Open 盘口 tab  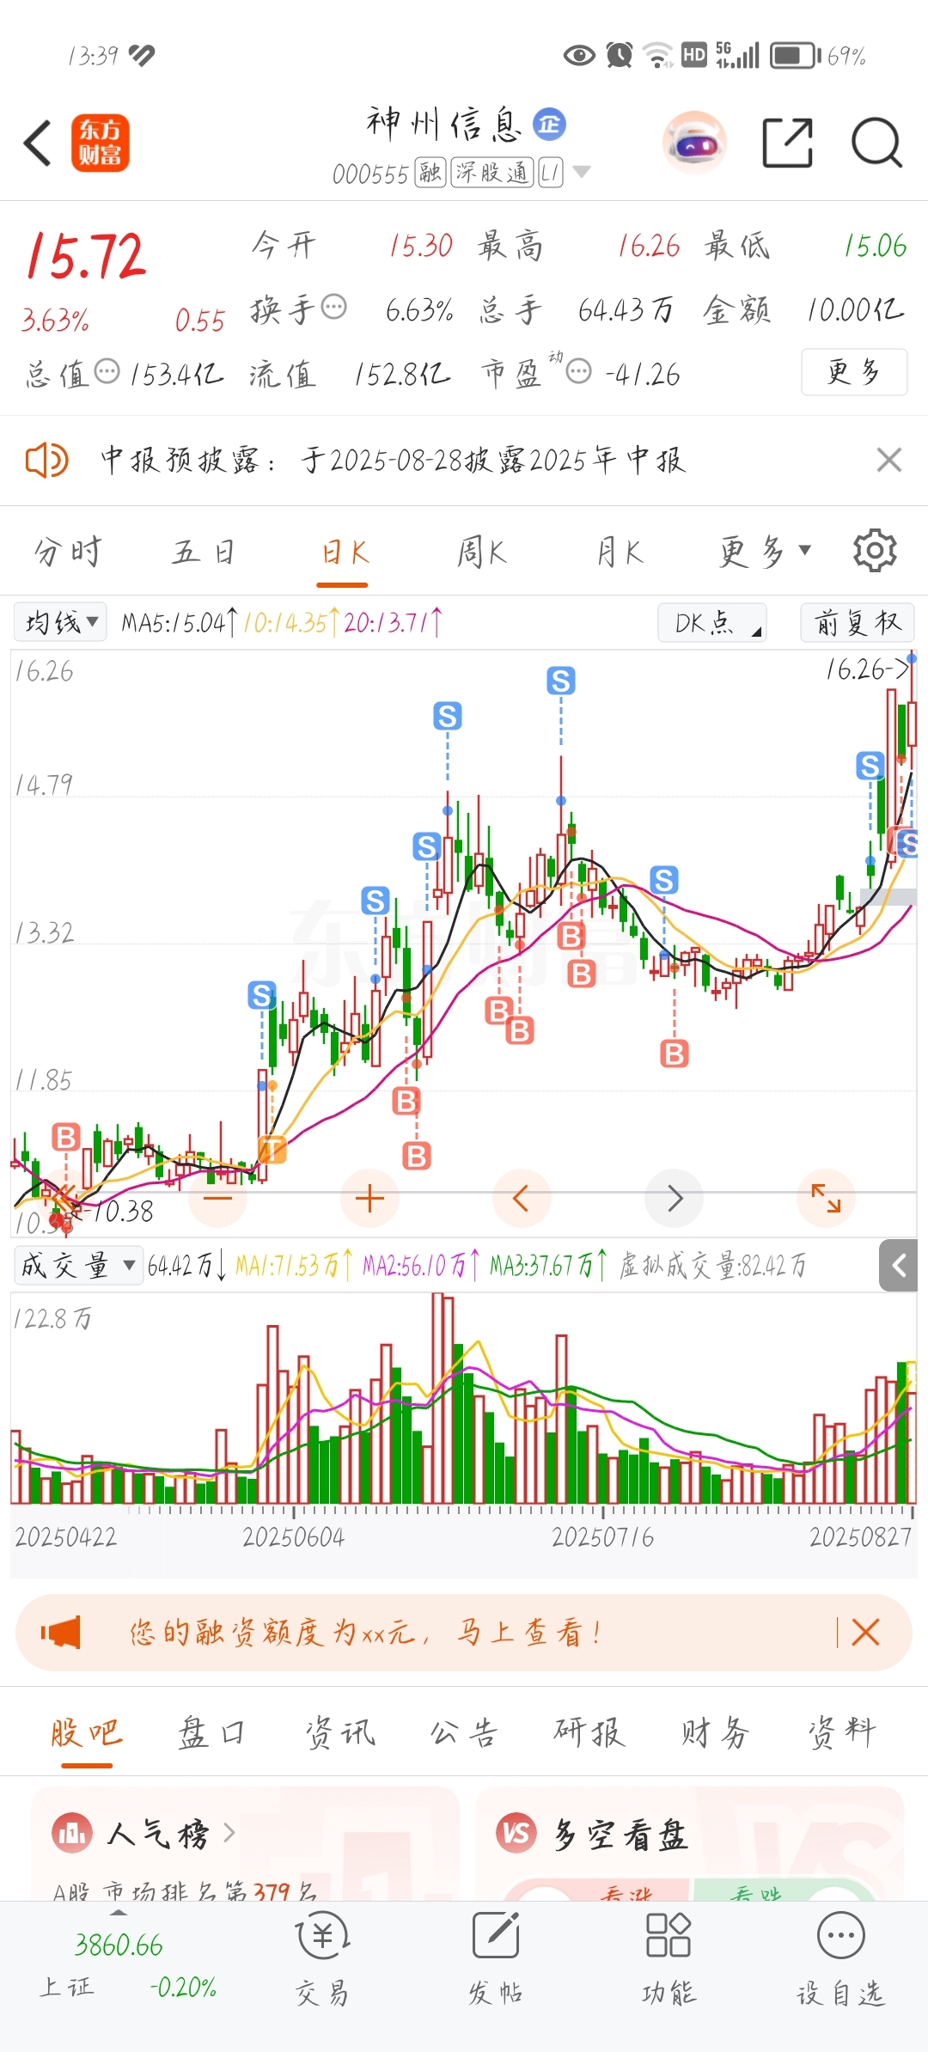(211, 1732)
